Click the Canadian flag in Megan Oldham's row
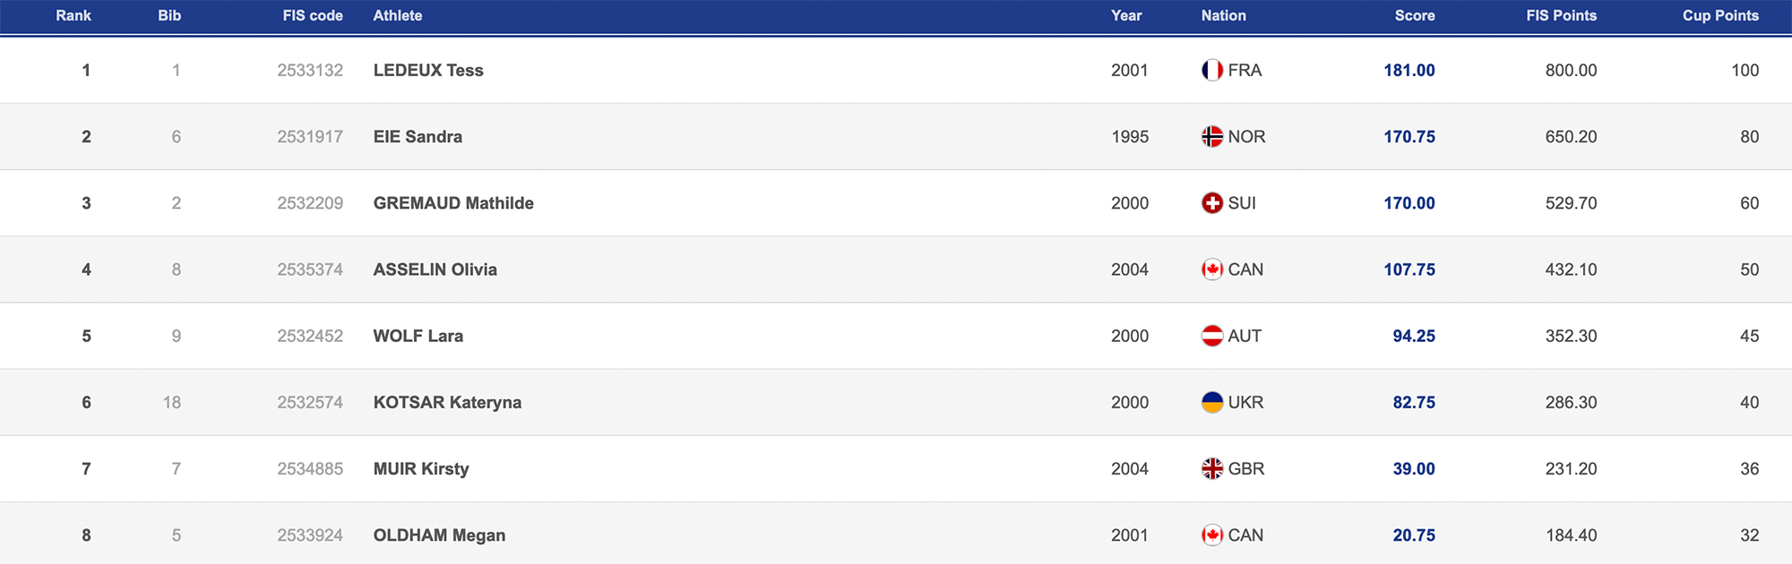The image size is (1792, 564). 1211,535
